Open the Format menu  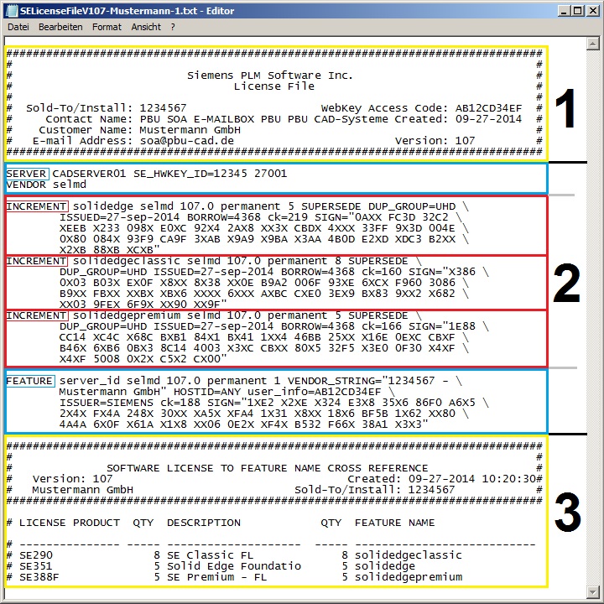(x=107, y=27)
